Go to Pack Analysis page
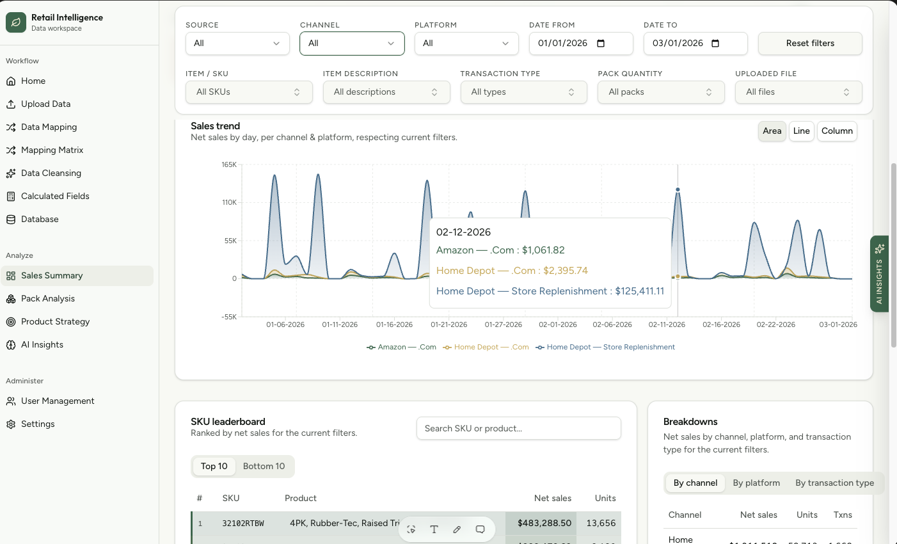The width and height of the screenshot is (897, 544). [x=77, y=299]
